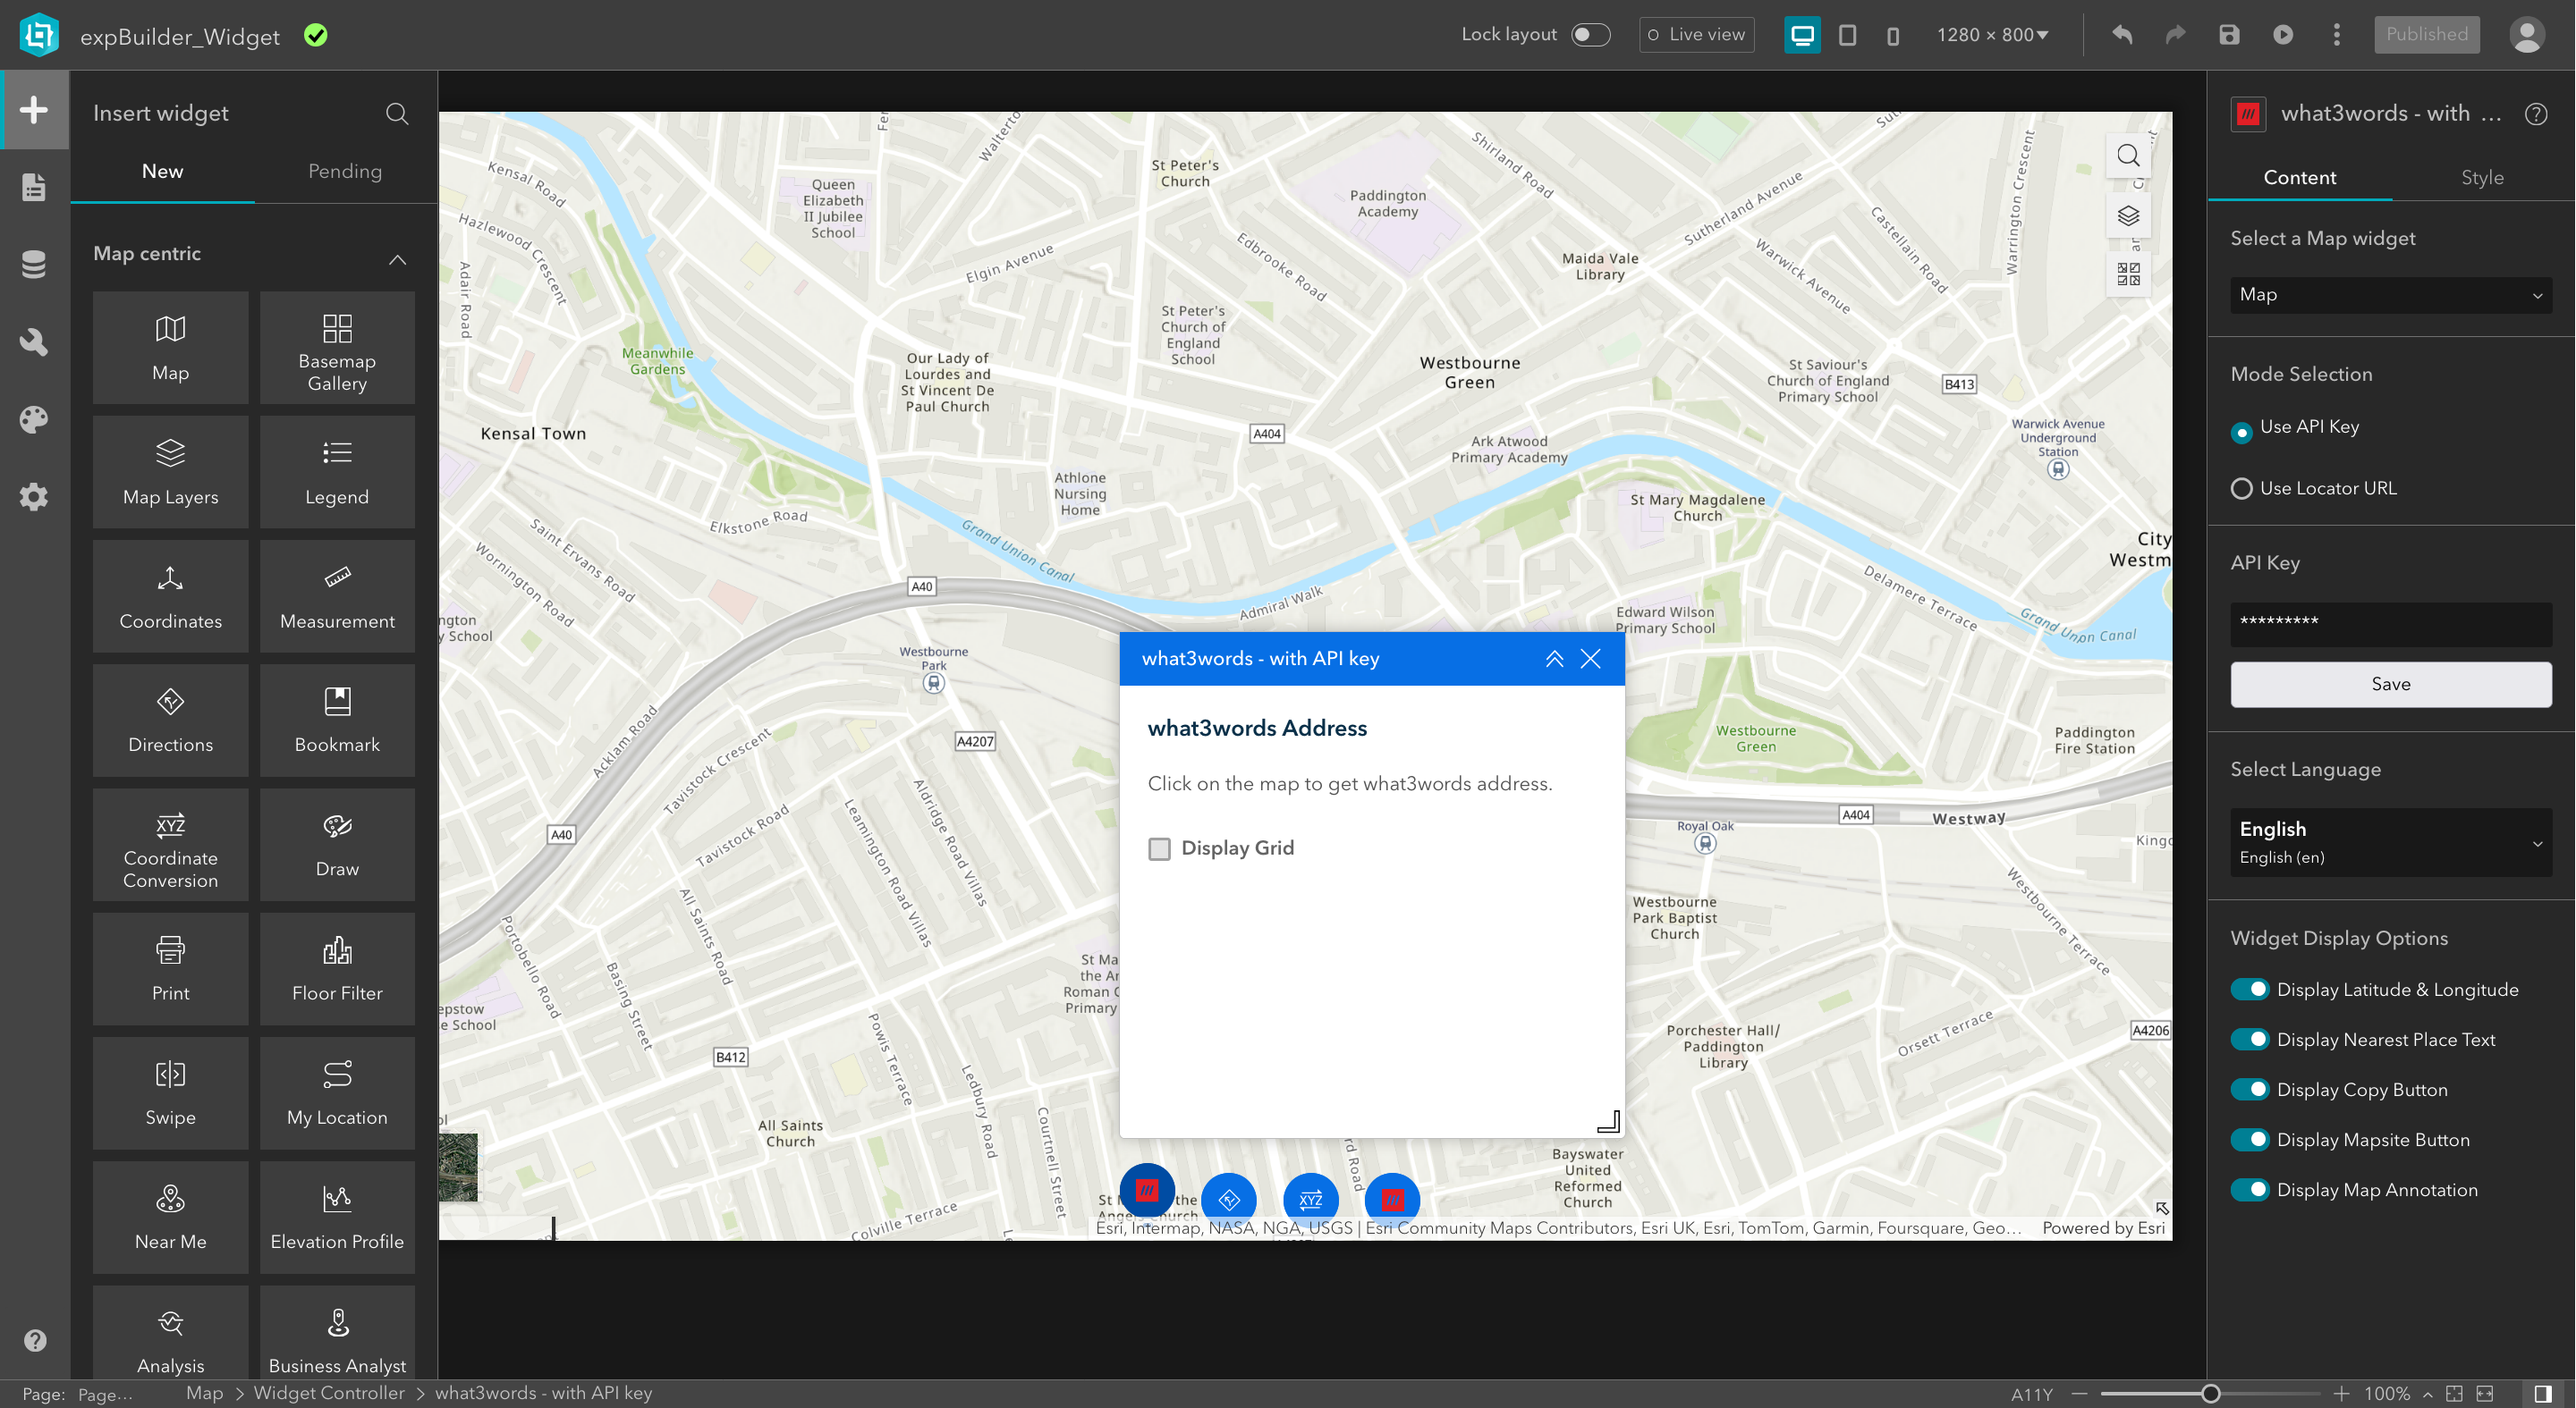2576x1408 pixels.
Task: Open the English language dropdown
Action: pos(2391,842)
